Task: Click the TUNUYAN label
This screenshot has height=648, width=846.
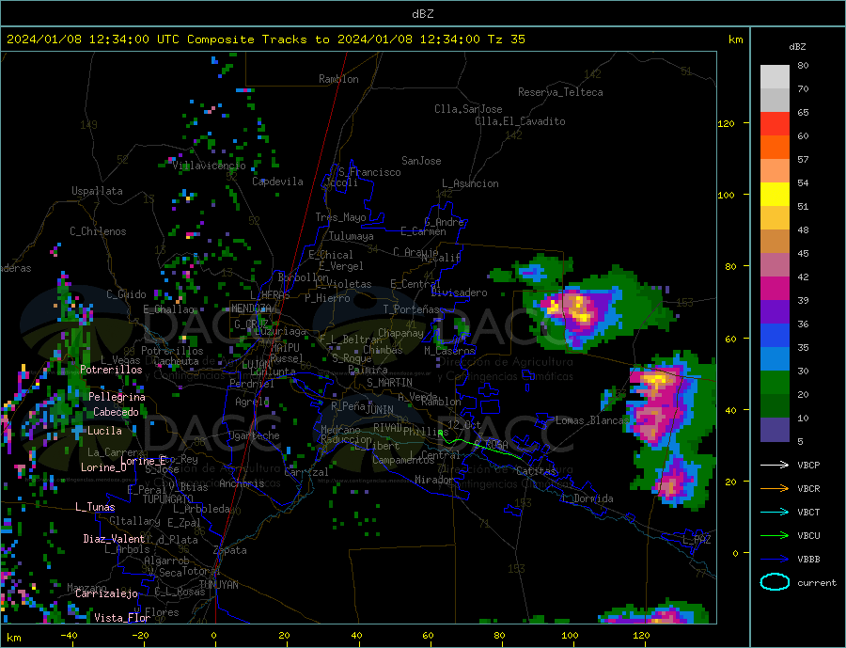Action: (218, 585)
